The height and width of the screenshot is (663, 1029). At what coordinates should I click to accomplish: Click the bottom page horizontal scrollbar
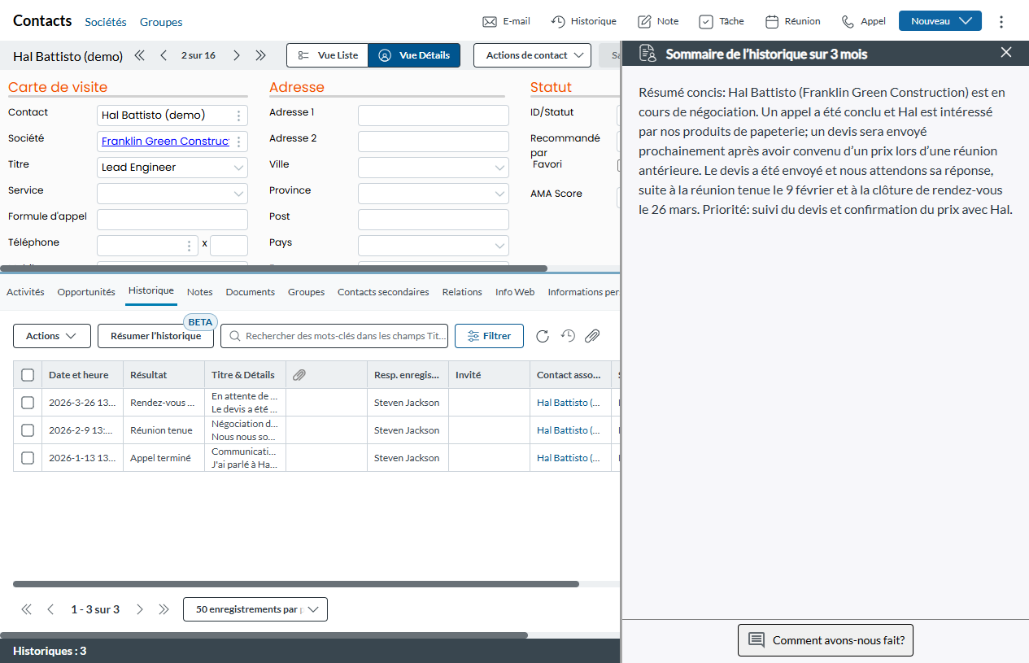pos(264,635)
